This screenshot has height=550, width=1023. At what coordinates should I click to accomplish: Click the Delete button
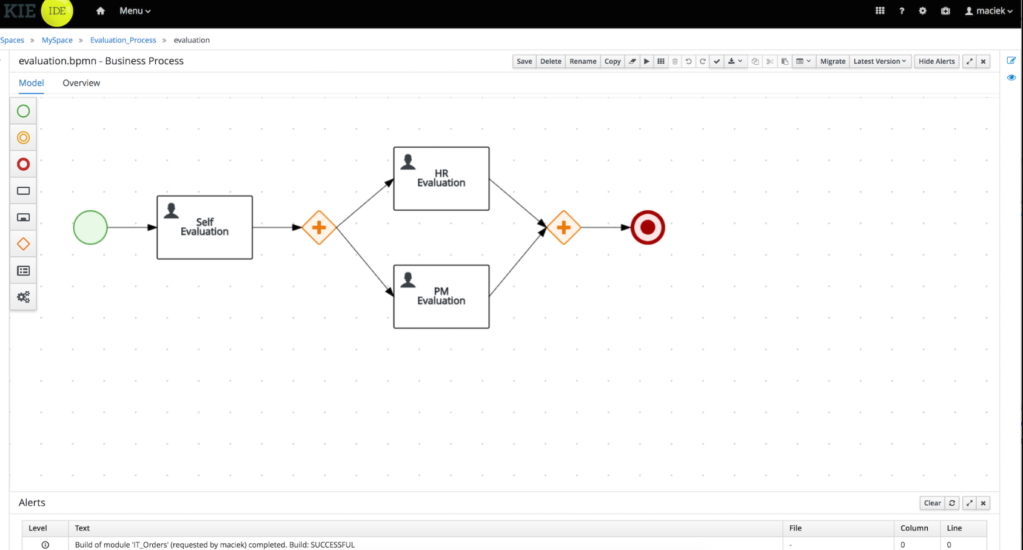(551, 61)
